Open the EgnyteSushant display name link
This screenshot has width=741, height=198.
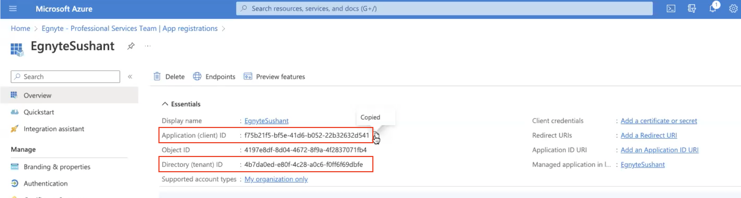pyautogui.click(x=266, y=121)
